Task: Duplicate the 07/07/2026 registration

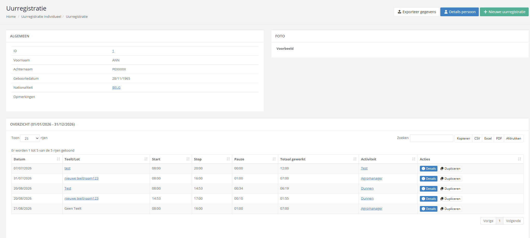Action: (450, 169)
